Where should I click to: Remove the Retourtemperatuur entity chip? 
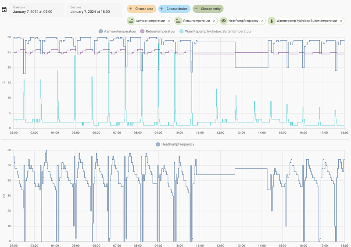214,21
